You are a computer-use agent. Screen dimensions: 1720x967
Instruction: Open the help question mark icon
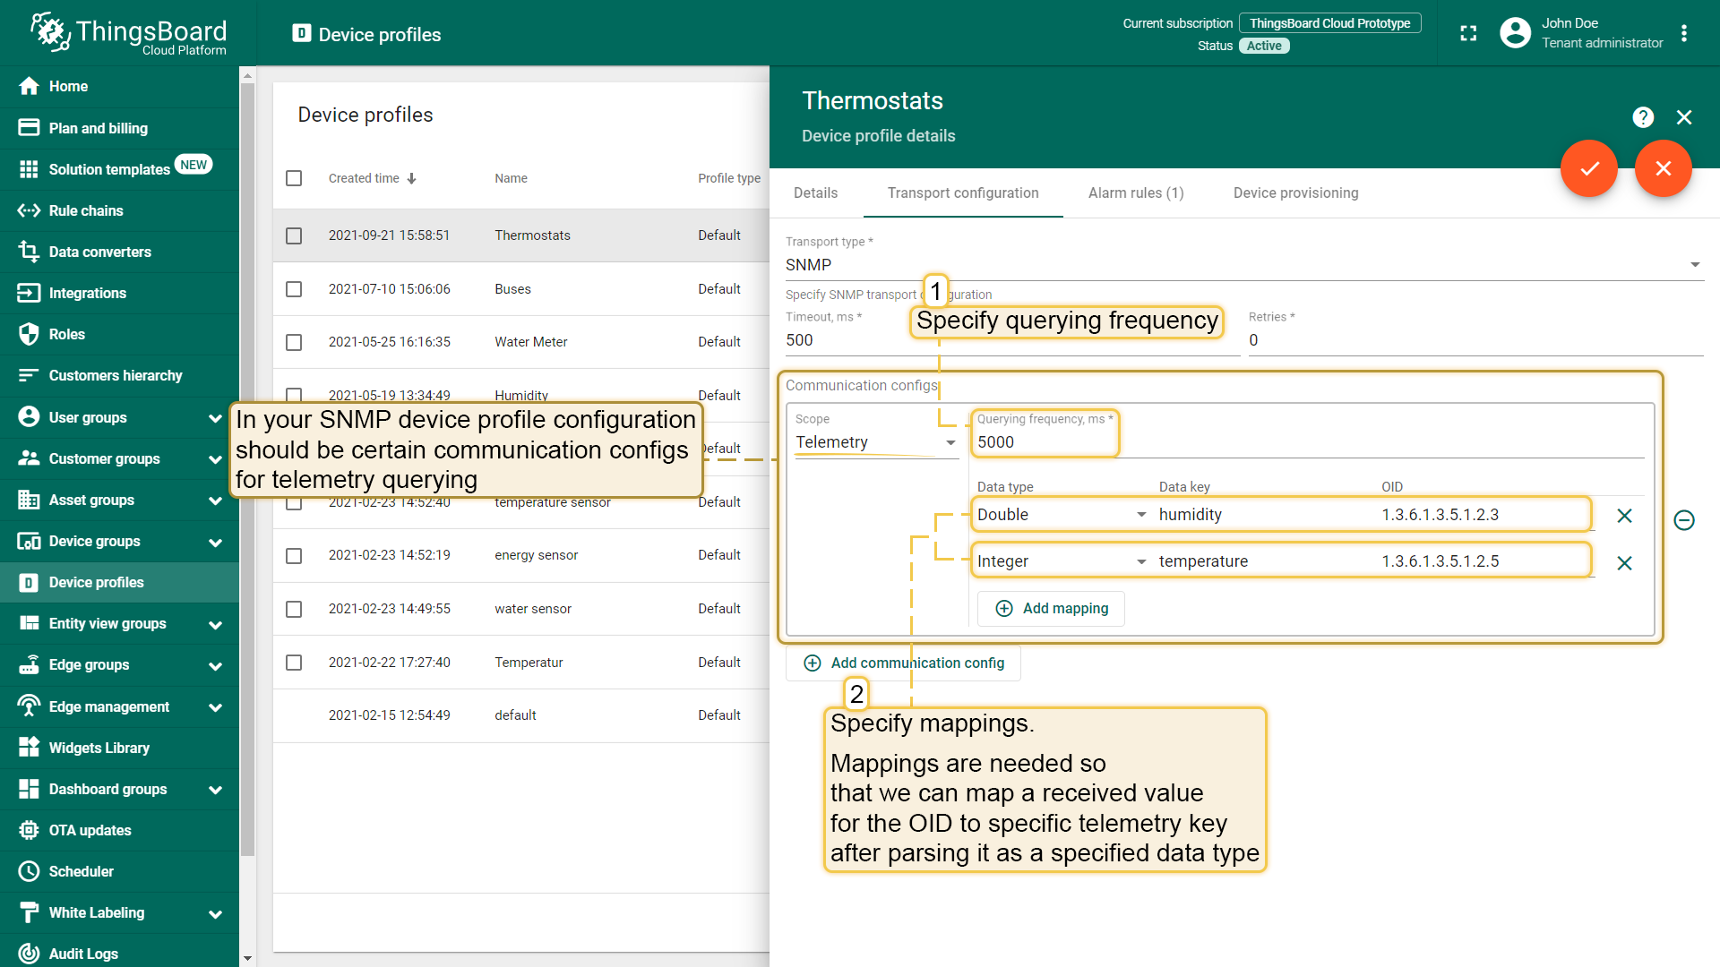tap(1642, 117)
